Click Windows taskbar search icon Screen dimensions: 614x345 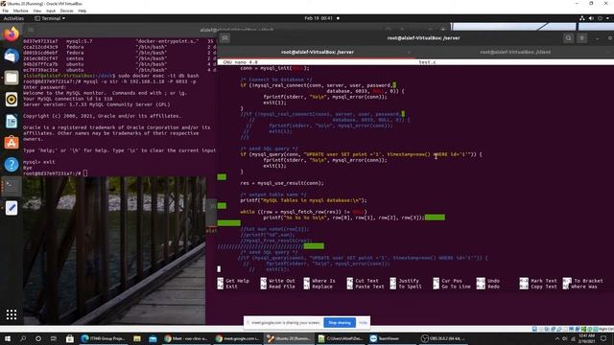(x=23, y=338)
